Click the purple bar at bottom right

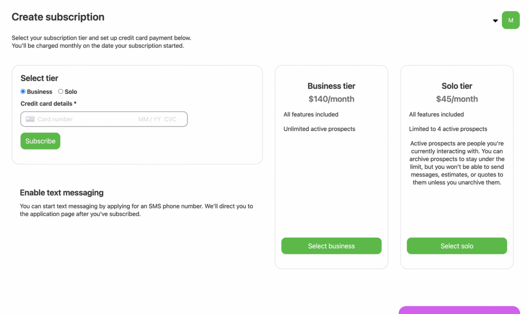coord(459,310)
